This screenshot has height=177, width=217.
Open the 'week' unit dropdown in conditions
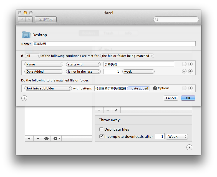(x=138, y=72)
